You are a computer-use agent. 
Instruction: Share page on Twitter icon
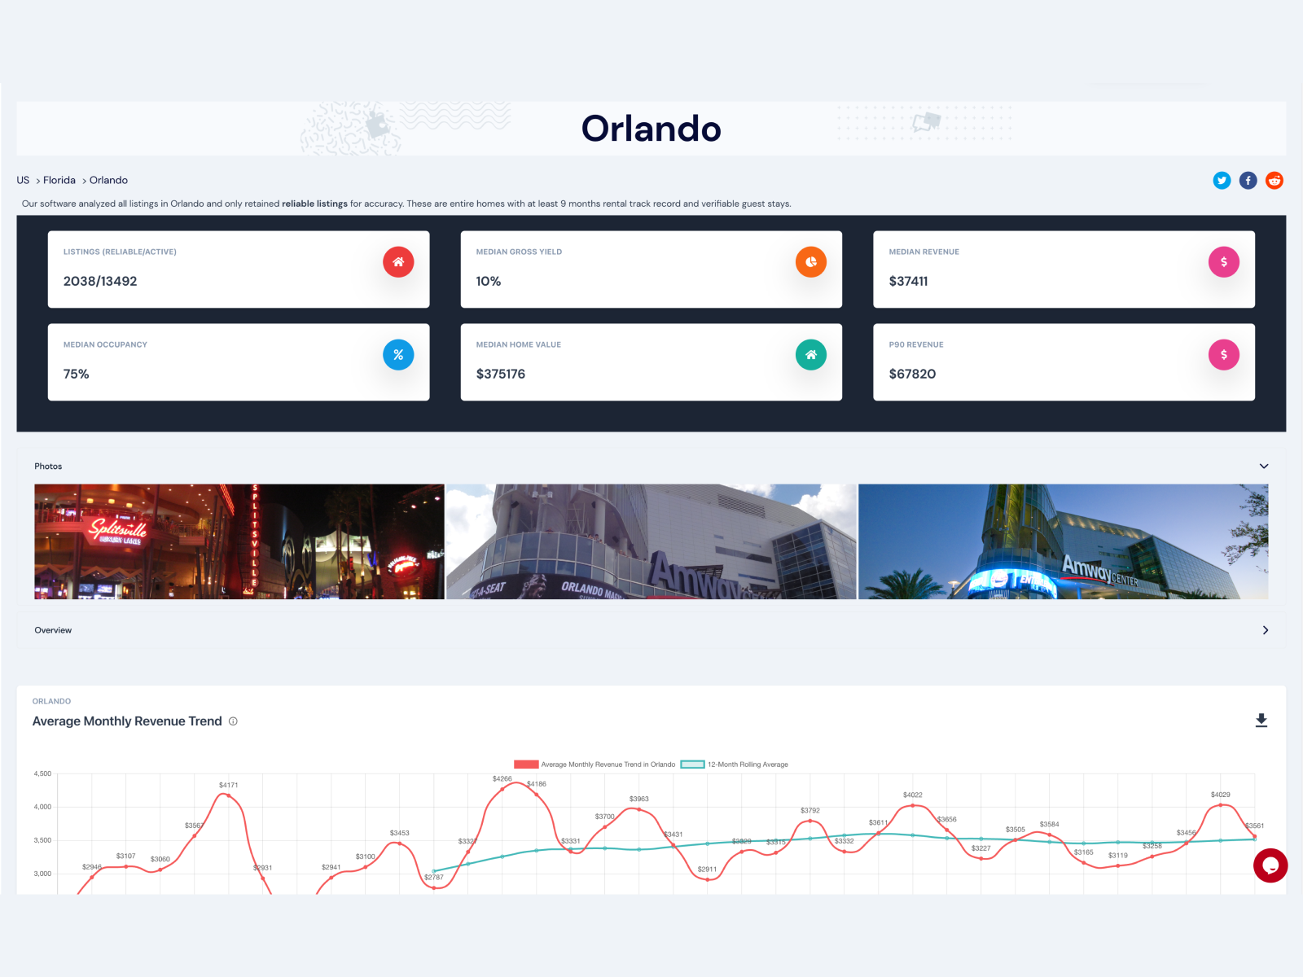point(1222,181)
